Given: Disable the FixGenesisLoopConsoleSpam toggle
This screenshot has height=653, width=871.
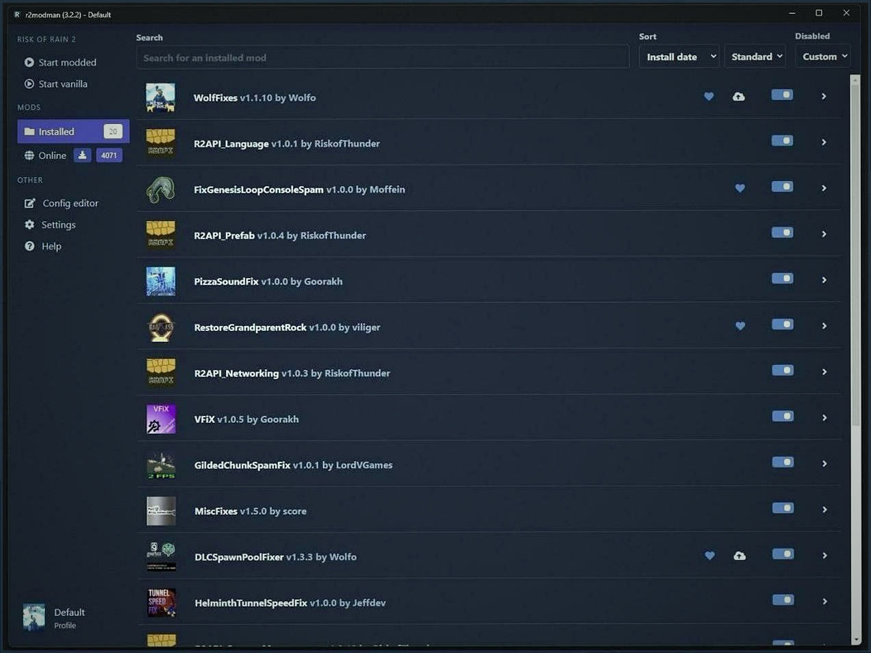Looking at the screenshot, I should click(x=782, y=186).
